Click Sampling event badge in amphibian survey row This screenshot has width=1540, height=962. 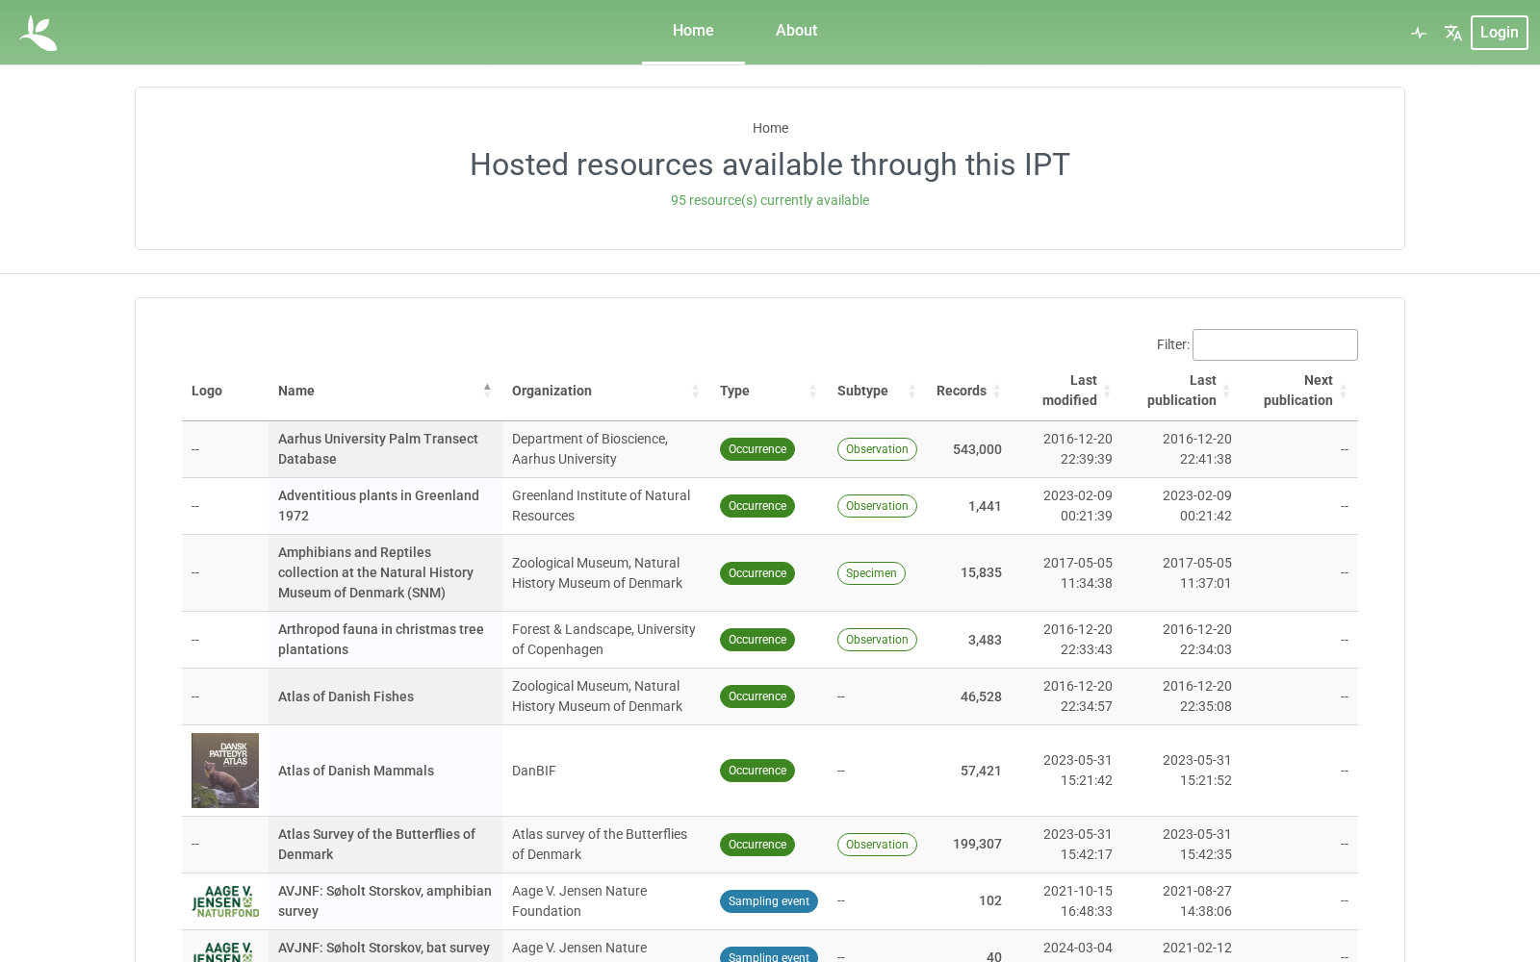769,901
